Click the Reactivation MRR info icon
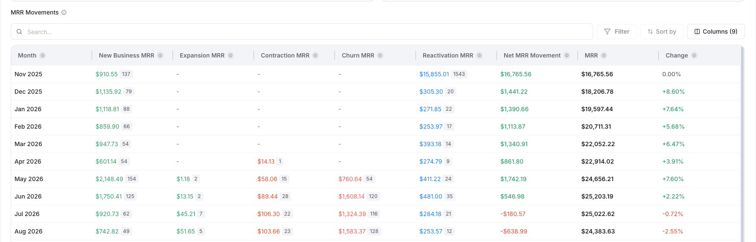This screenshot has width=756, height=242. (x=479, y=55)
